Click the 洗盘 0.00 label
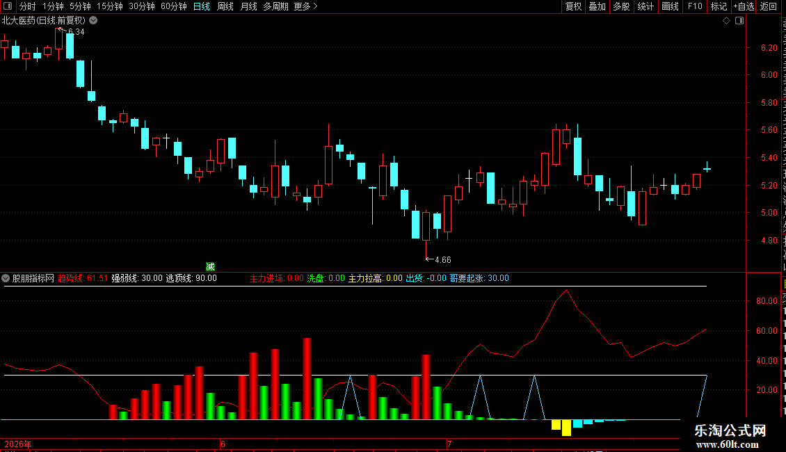 point(326,278)
